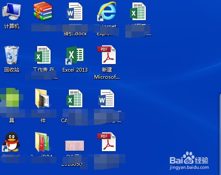Select the Excel file labeled CA
The width and height of the screenshot is (221, 175).
75,98
